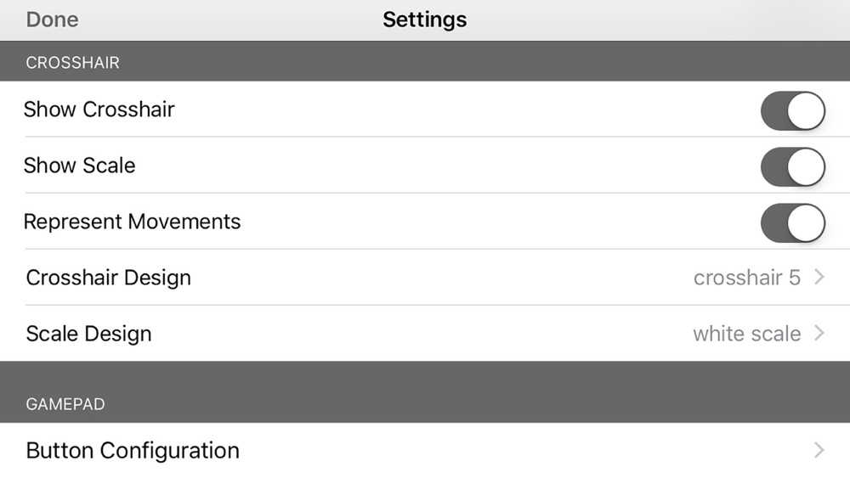Image resolution: width=850 pixels, height=478 pixels.
Task: Click the Represent Movements label text
Action: coord(133,222)
